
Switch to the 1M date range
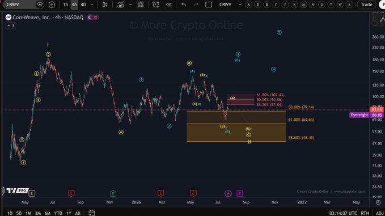point(28,213)
